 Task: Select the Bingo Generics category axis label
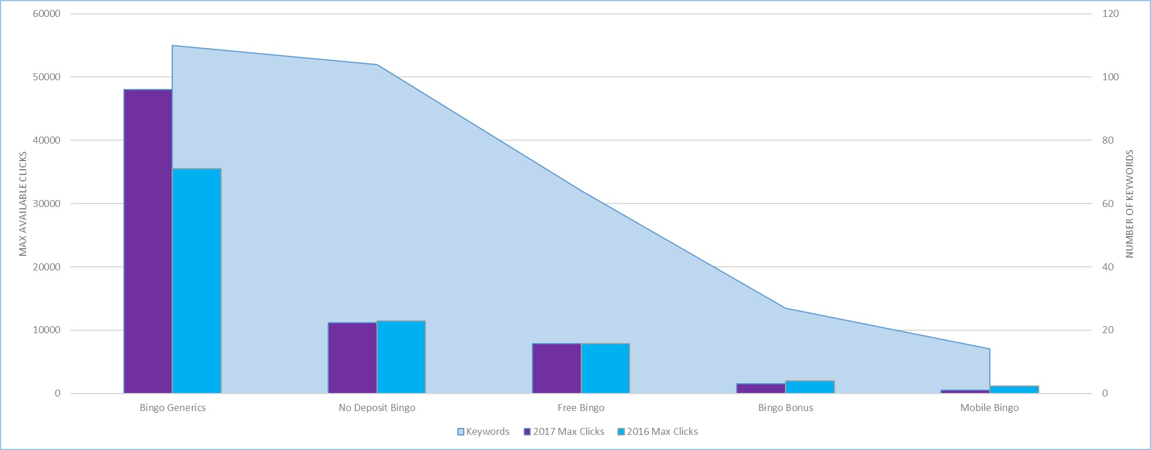(x=172, y=408)
